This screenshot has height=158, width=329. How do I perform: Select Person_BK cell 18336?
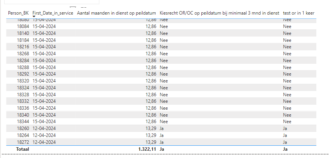click(x=23, y=108)
